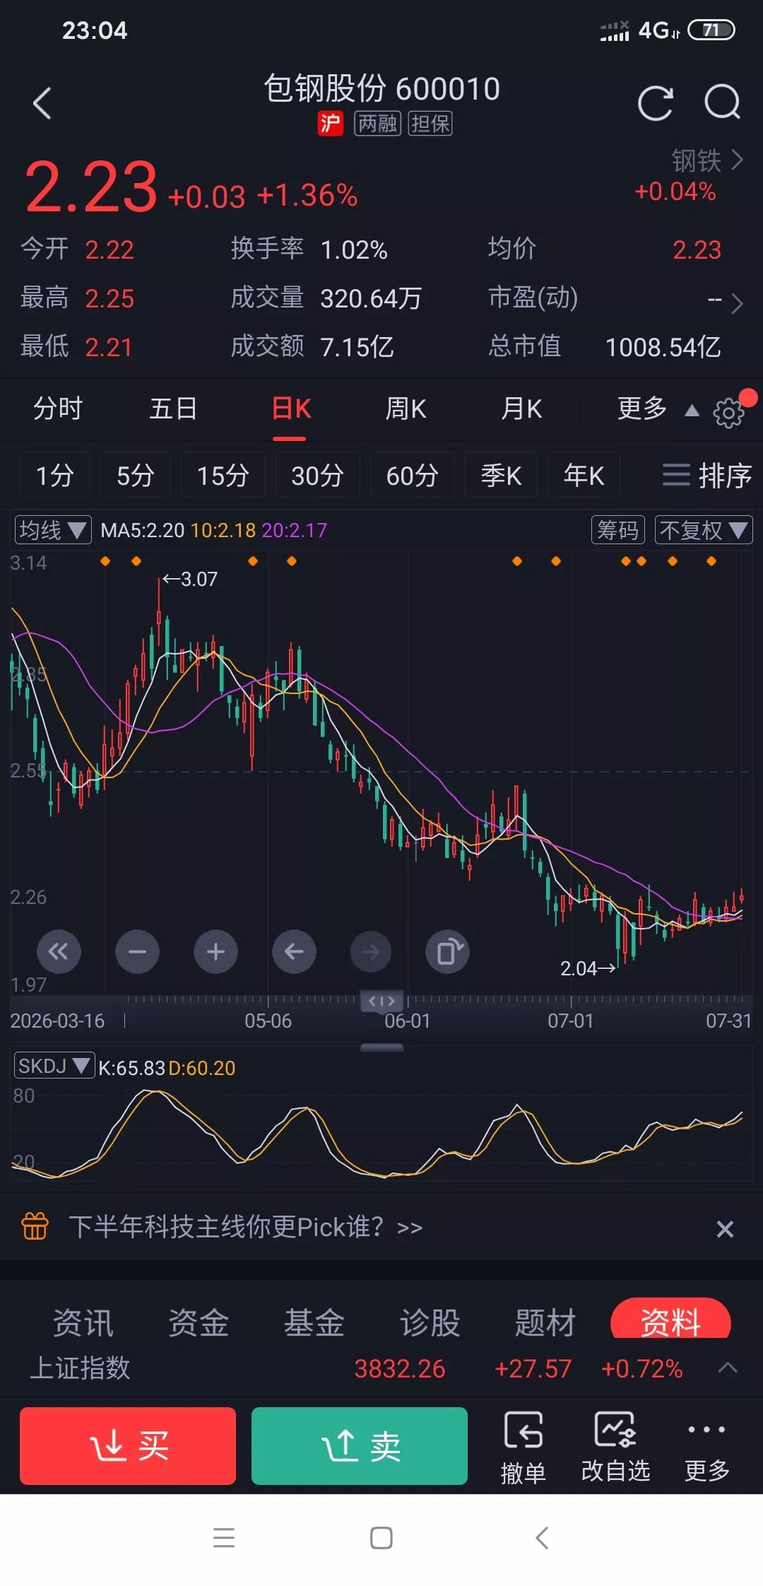Rotate chart to landscape view

(x=448, y=952)
